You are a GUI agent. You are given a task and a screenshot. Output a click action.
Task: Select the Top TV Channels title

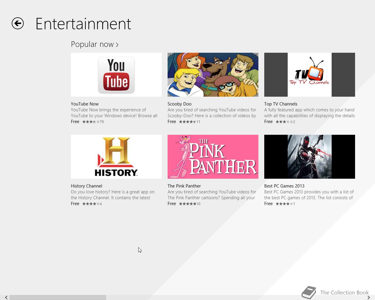point(281,104)
